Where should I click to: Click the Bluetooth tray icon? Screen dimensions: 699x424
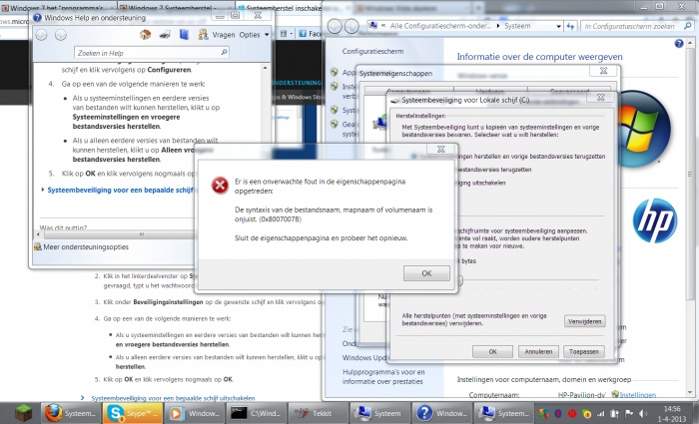coord(557,414)
